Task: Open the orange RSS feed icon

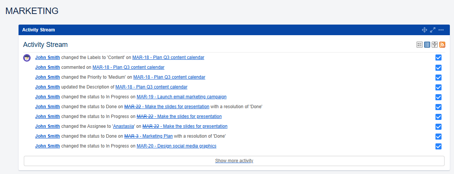Action: click(x=442, y=45)
